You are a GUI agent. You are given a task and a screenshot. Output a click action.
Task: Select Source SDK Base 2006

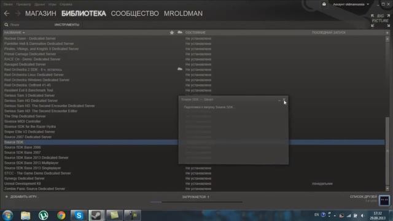click(22, 147)
